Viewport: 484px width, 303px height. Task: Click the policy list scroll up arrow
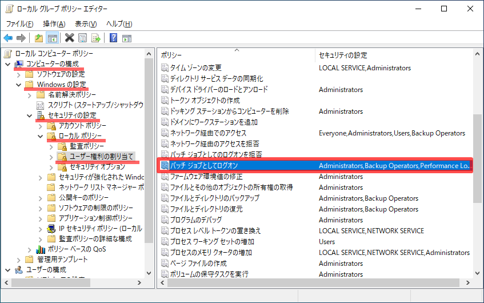pyautogui.click(x=478, y=54)
